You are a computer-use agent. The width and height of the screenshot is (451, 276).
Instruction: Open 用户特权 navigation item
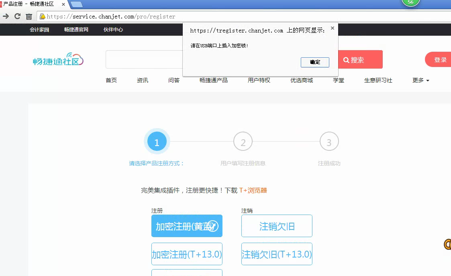[x=259, y=80]
